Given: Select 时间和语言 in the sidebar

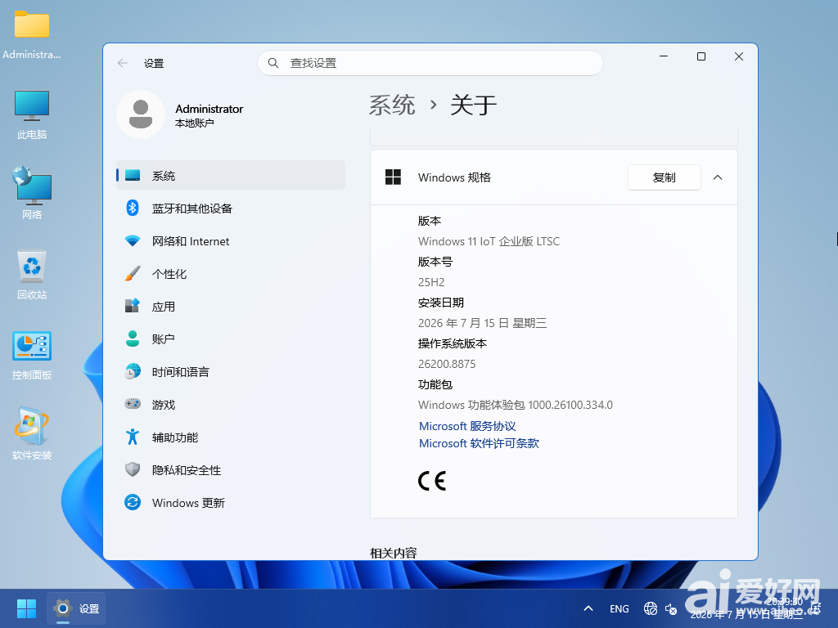Looking at the screenshot, I should pyautogui.click(x=230, y=372).
